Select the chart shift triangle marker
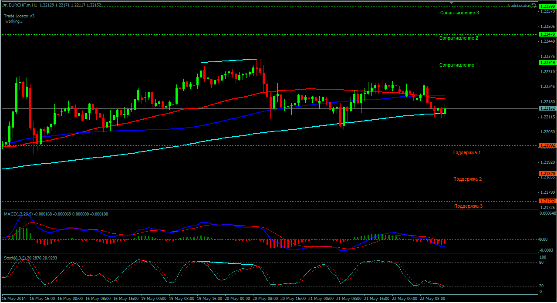Image resolution: width=557 pixels, height=303 pixels. click(x=452, y=3)
